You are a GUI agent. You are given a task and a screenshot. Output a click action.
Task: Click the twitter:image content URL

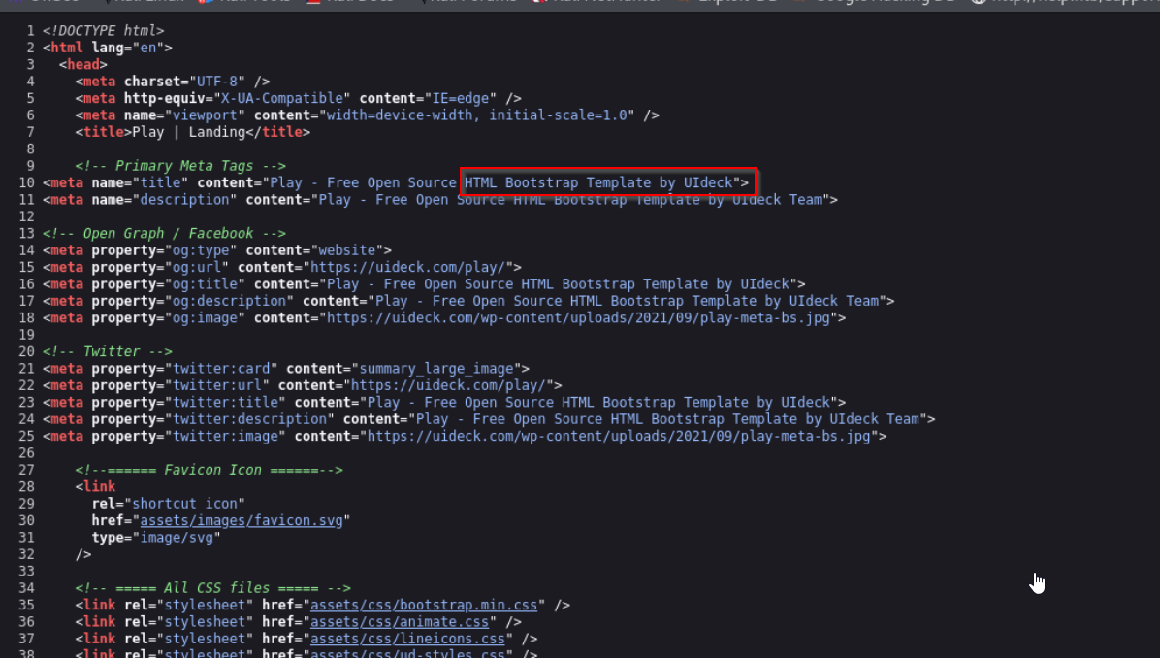622,436
